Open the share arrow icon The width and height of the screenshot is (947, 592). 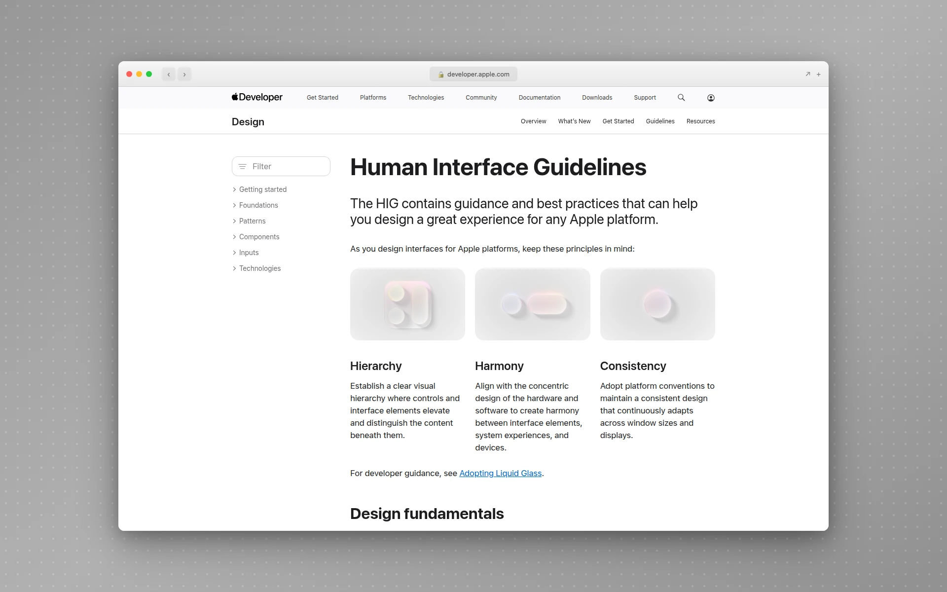click(807, 74)
